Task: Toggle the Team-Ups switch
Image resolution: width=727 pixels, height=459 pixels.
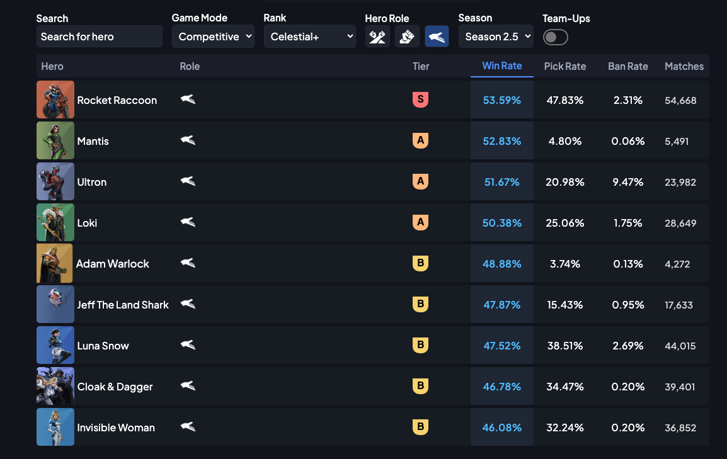Action: pyautogui.click(x=556, y=37)
